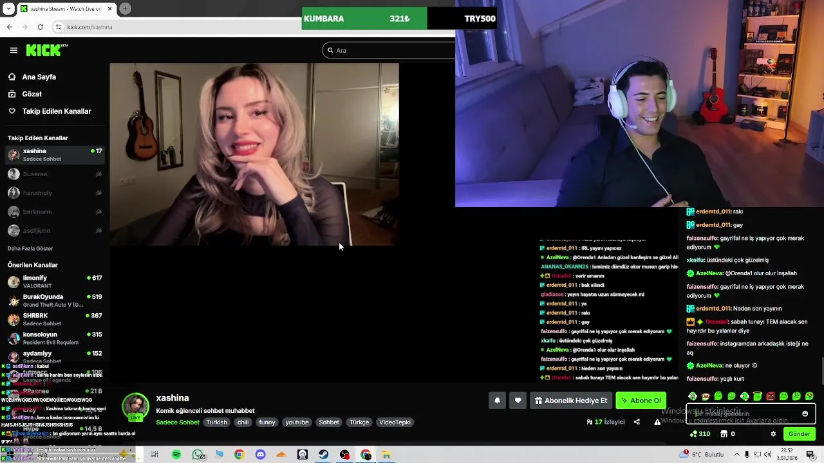Open the Kick hamburger sidebar menu
The image size is (824, 463).
(x=14, y=50)
